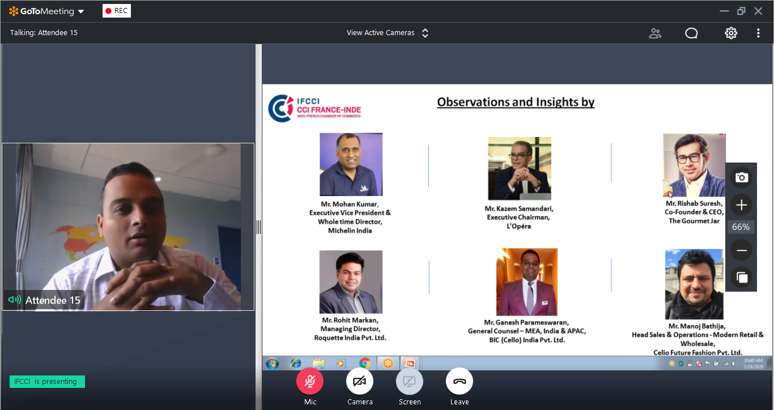Open the chat bubble icon
774x410 pixels.
pyautogui.click(x=691, y=33)
